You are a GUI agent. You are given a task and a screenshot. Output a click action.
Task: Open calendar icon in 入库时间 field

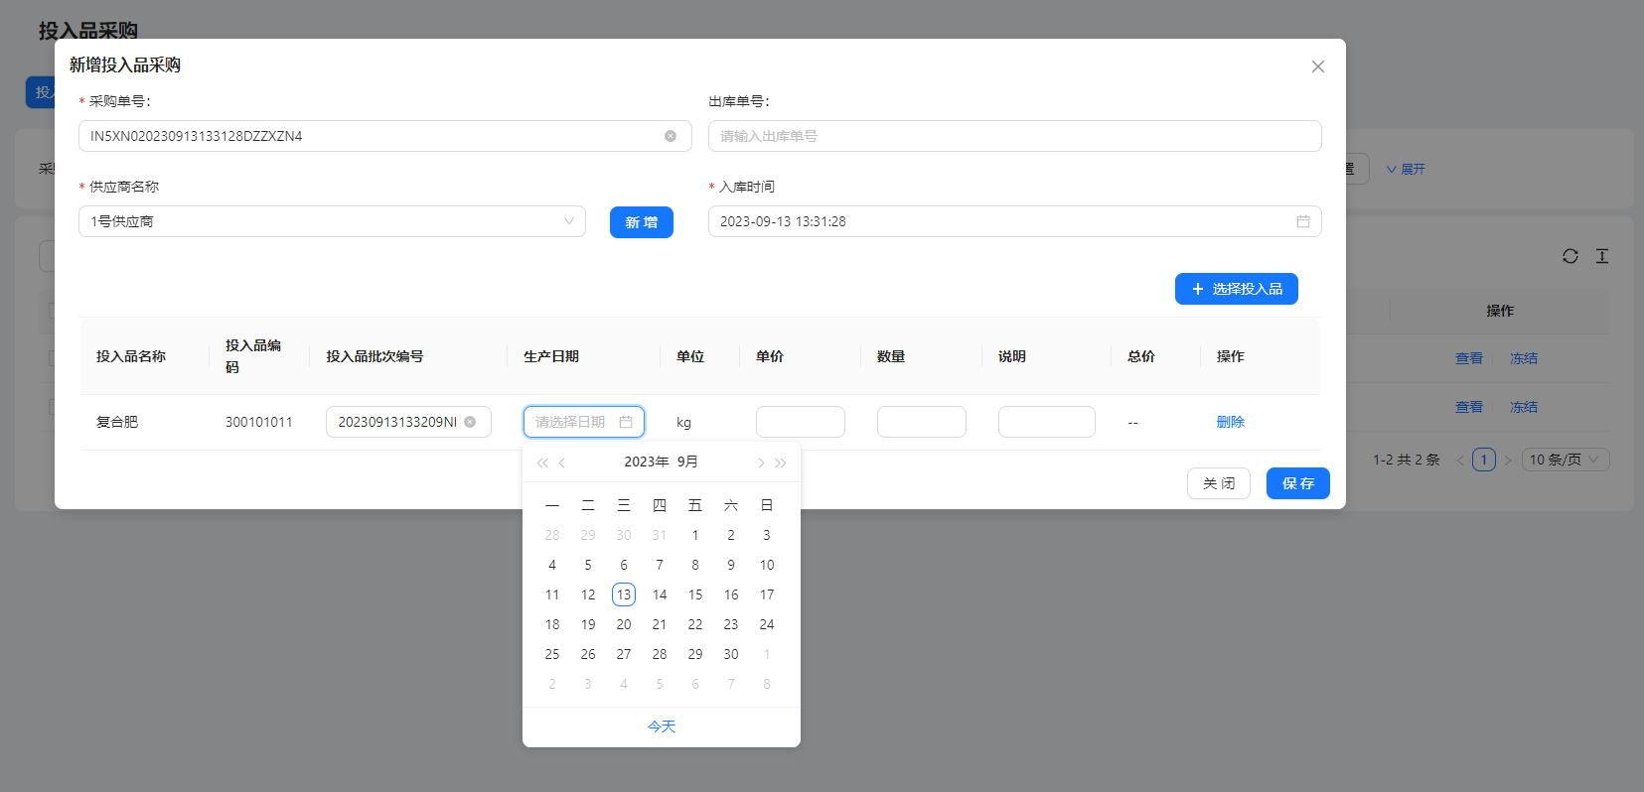[x=1303, y=221]
